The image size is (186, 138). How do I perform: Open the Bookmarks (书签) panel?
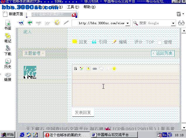[8, 25]
